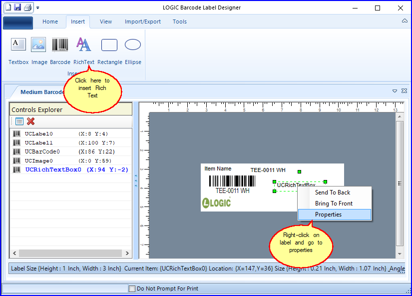This screenshot has width=412, height=296.
Task: Click the green rotation handle above rich text box
Action: (x=299, y=171)
